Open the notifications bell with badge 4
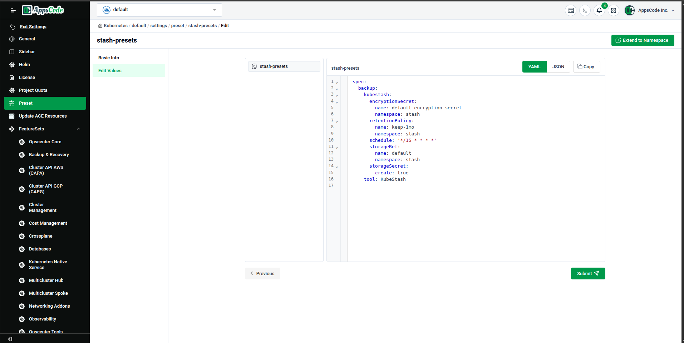This screenshot has width=684, height=343. [599, 10]
